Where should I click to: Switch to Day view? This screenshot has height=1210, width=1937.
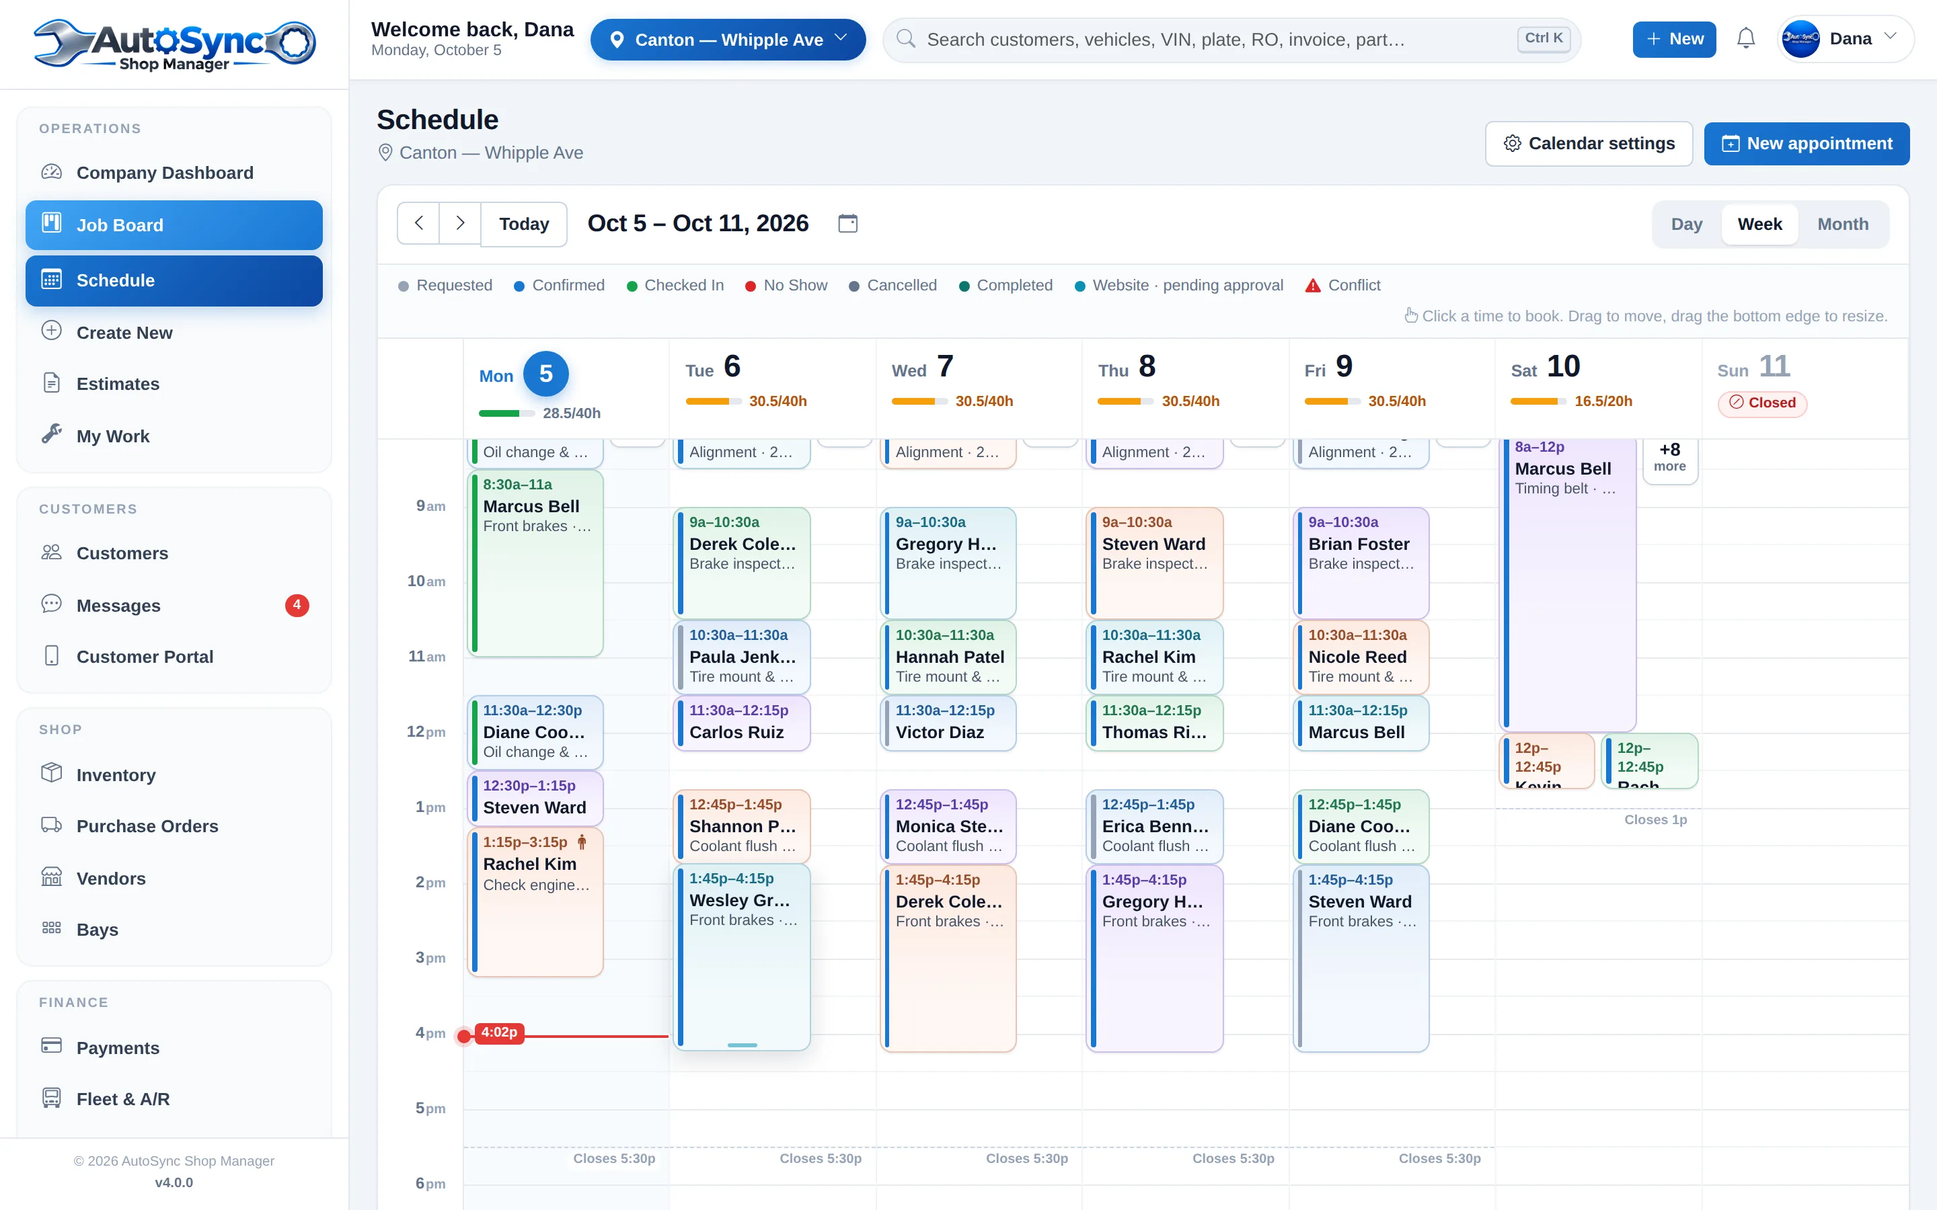click(1687, 224)
